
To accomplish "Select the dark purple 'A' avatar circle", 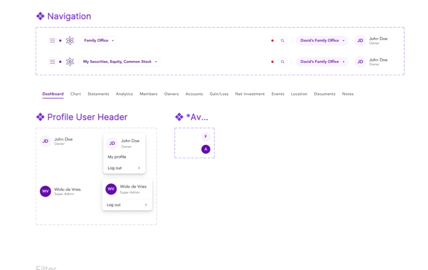I will point(205,149).
